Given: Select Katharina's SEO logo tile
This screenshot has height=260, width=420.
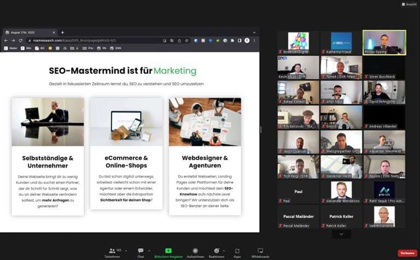Looking at the screenshot, I should click(x=341, y=43).
